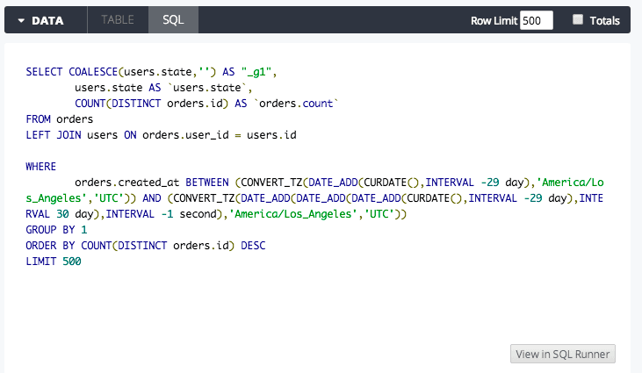Click the WHERE keyword

(41, 167)
